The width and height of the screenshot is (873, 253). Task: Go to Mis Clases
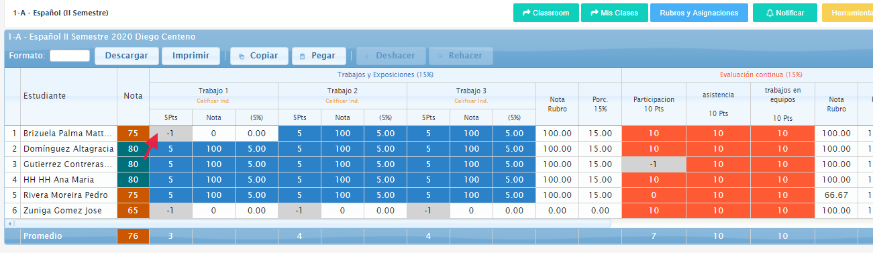pyautogui.click(x=614, y=13)
